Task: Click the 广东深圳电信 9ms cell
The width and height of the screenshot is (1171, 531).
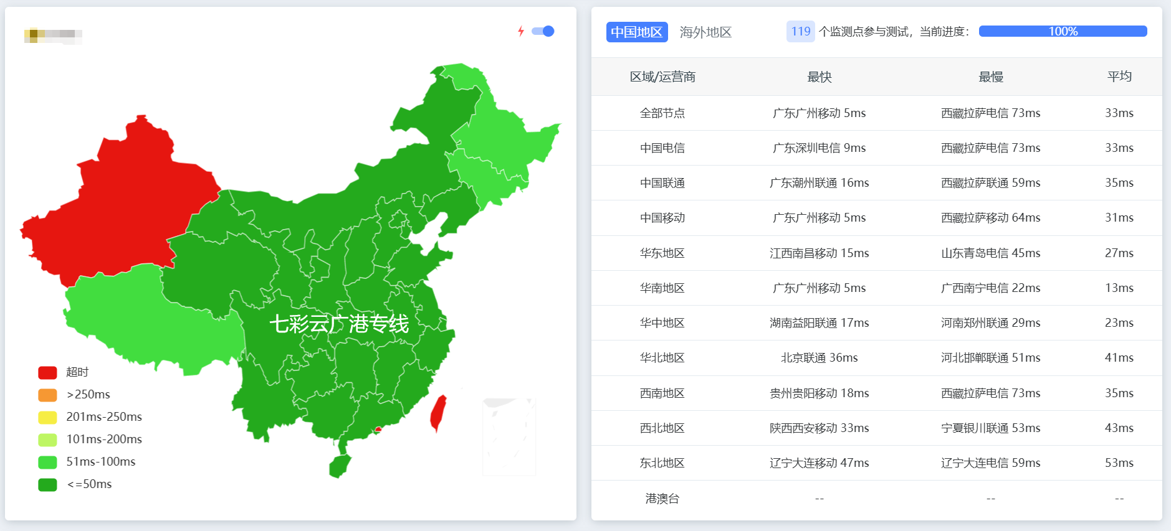Action: pyautogui.click(x=820, y=148)
